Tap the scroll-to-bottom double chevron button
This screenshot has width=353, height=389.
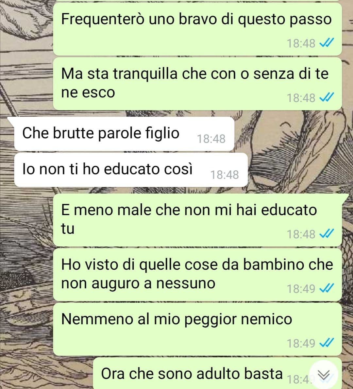point(324,375)
